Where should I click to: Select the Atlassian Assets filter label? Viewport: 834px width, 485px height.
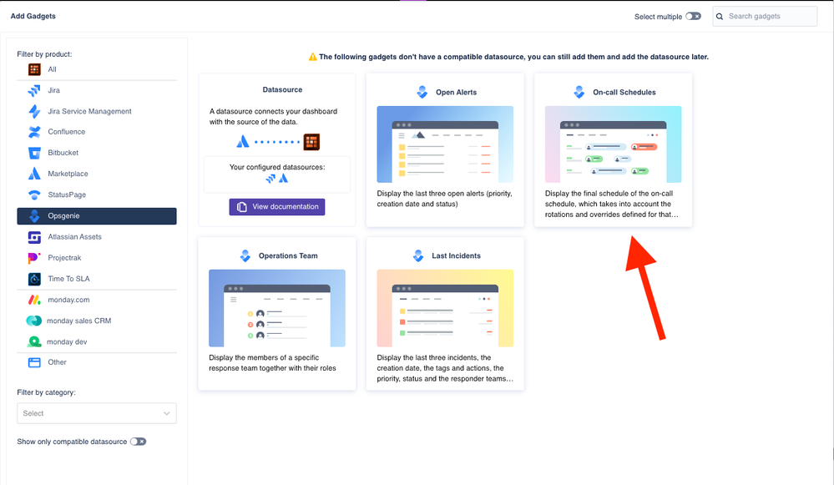pos(74,236)
